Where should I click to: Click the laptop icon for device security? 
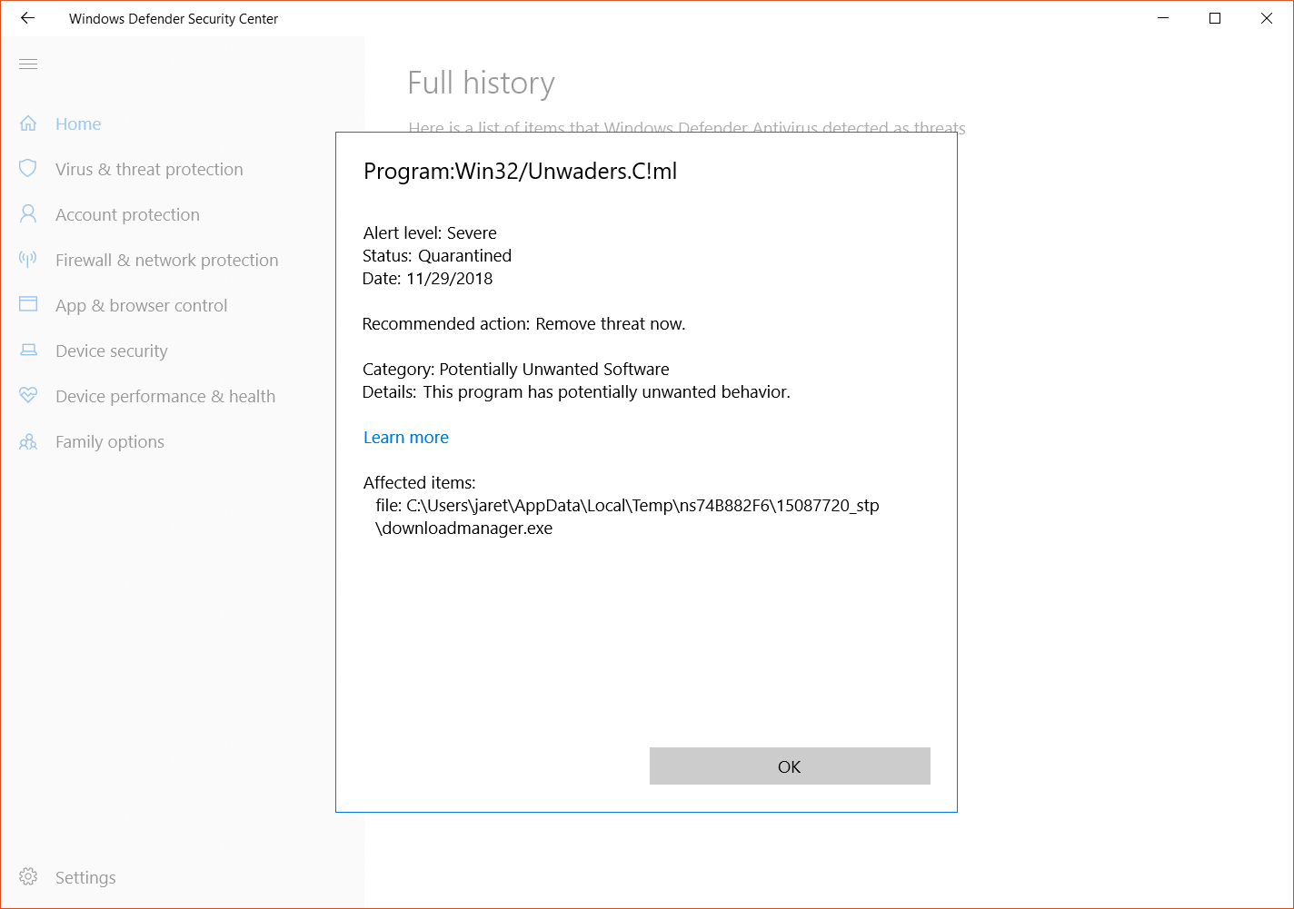pyautogui.click(x=28, y=351)
